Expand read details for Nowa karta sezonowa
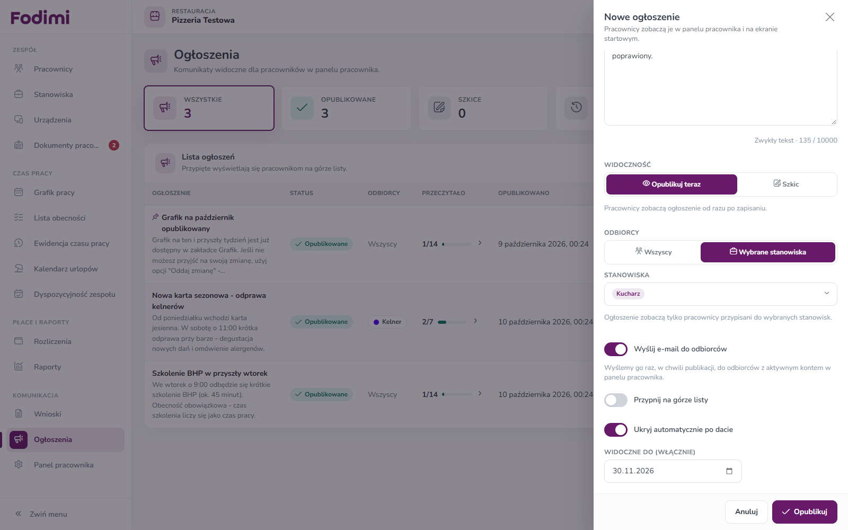Screen dimensions: 848x530 (475, 321)
